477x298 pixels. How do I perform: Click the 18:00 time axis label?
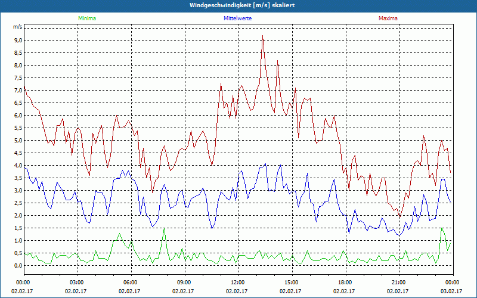point(346,283)
